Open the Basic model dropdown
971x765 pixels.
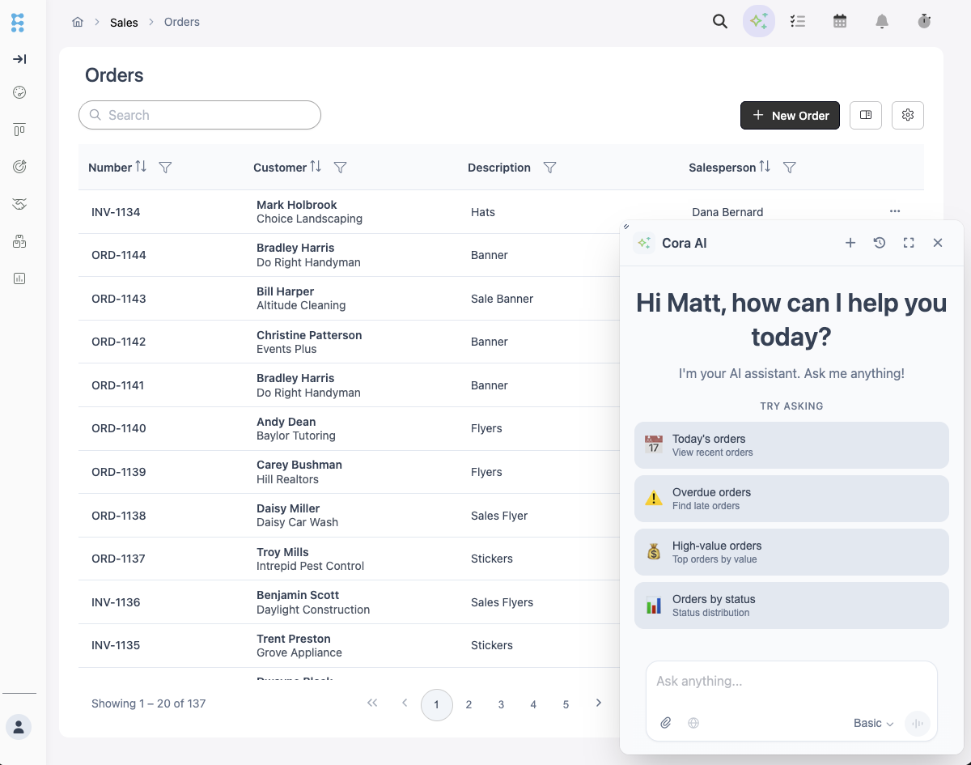pos(873,723)
